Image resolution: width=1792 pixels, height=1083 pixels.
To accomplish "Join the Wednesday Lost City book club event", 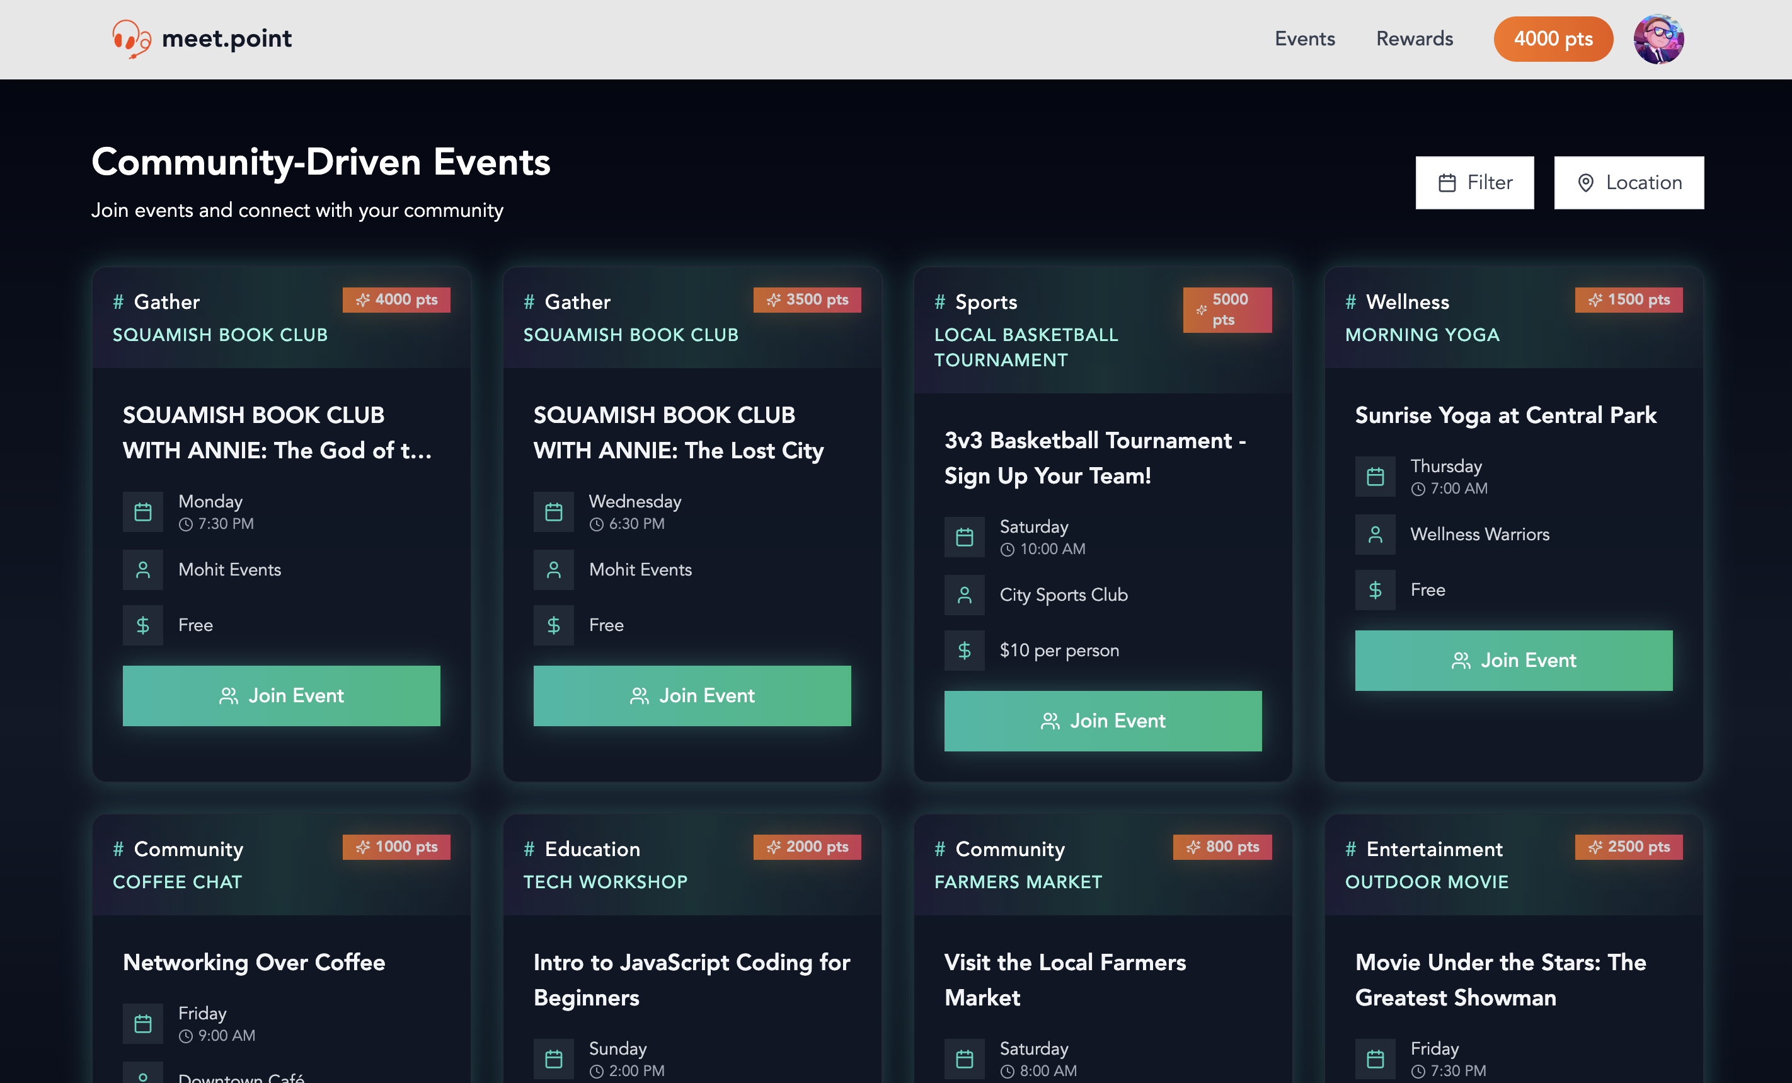I will tap(691, 695).
